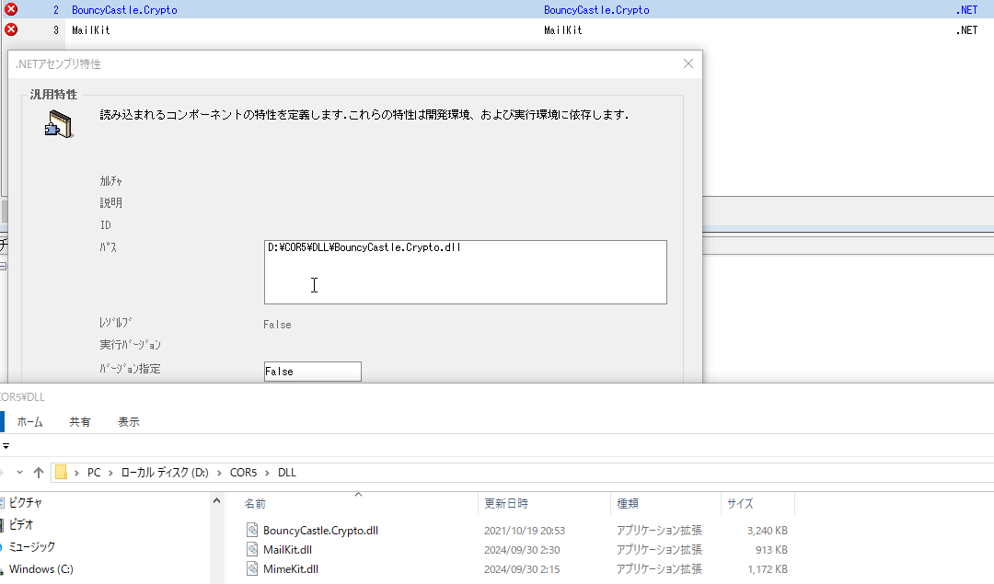Viewport: 994px width, 584px height.
Task: Click the folder icon in address bar
Action: 62,473
